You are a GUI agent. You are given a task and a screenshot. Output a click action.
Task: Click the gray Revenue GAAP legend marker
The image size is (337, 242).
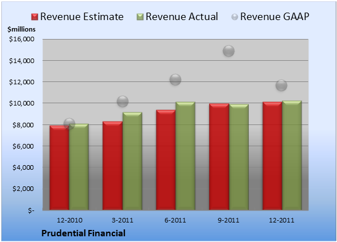pos(235,17)
